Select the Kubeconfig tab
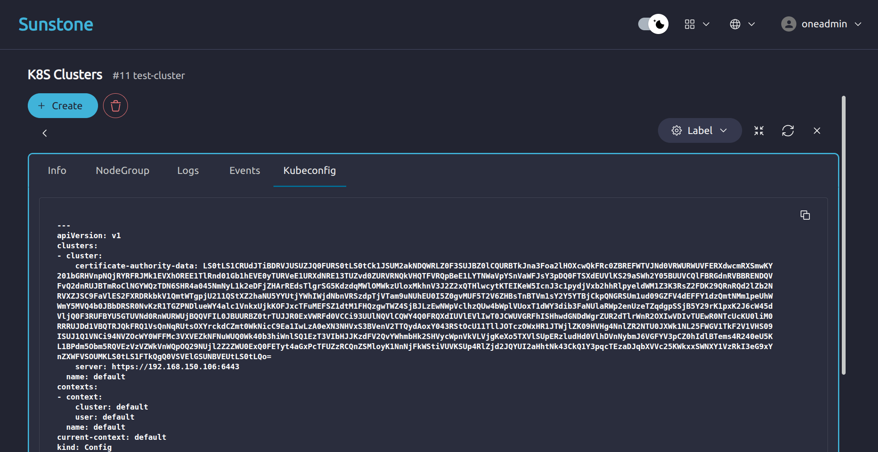Image resolution: width=878 pixels, height=452 pixels. (x=310, y=171)
